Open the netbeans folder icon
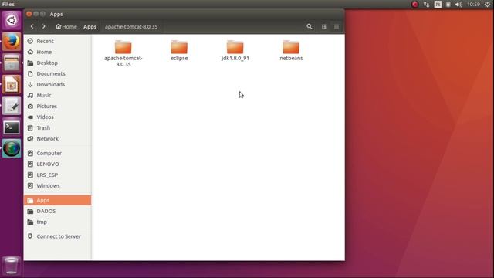 coord(291,47)
